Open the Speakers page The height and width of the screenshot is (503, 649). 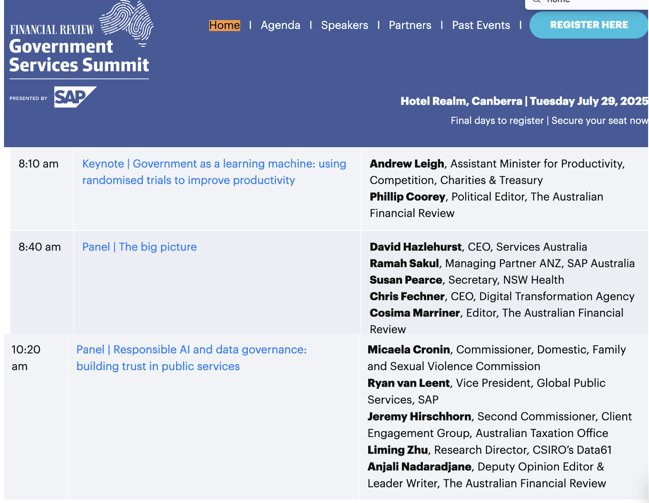coord(344,25)
